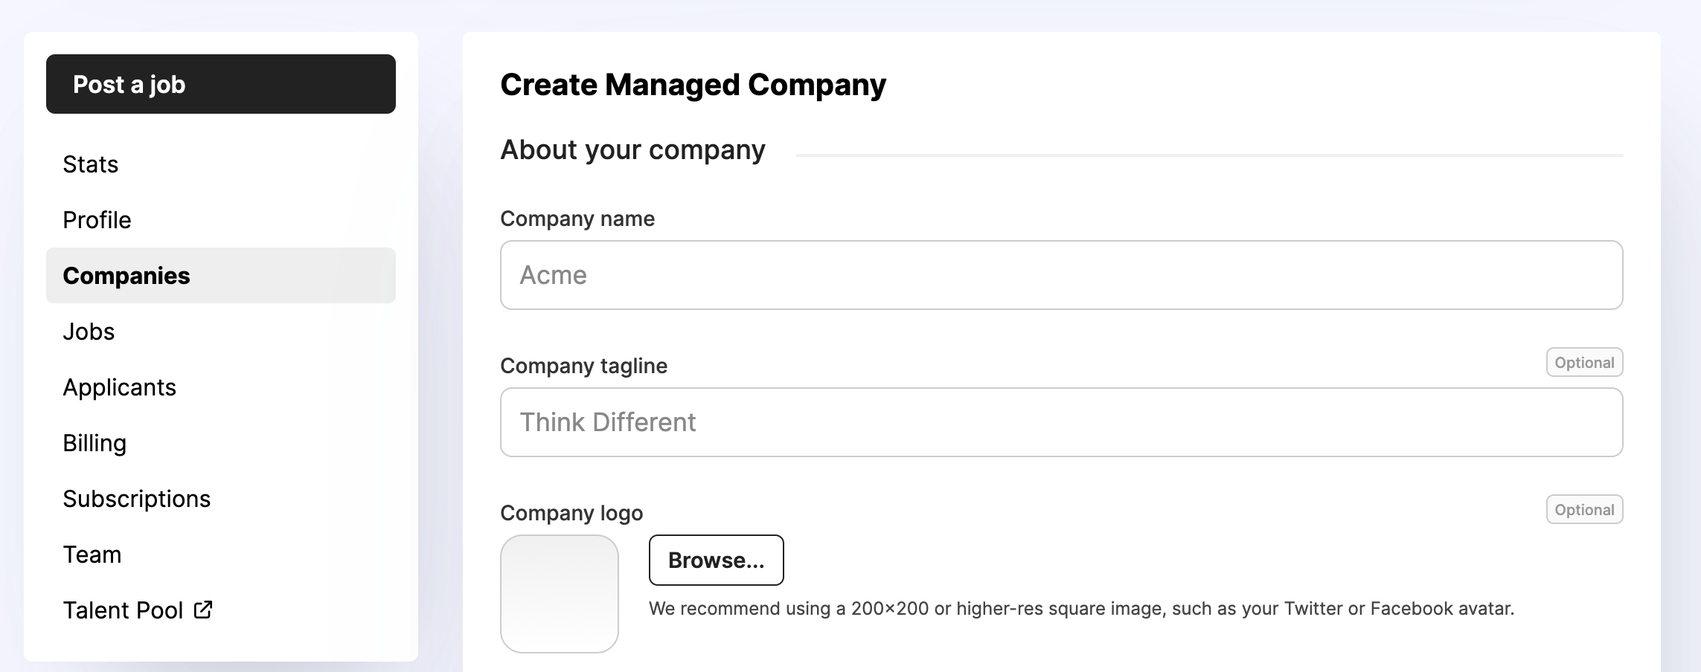
Task: Open the Team page
Action: point(92,555)
